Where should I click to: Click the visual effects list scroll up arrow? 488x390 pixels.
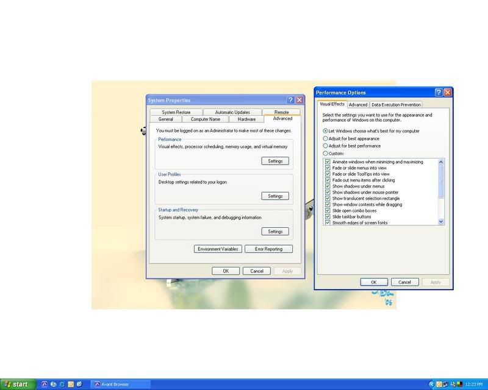coord(440,161)
